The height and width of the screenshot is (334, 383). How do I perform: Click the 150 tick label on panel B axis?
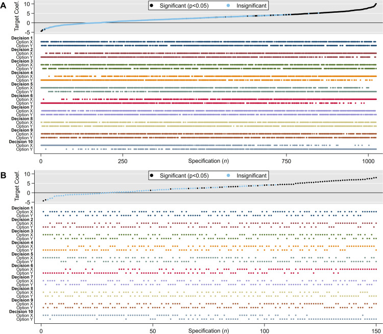click(376, 331)
